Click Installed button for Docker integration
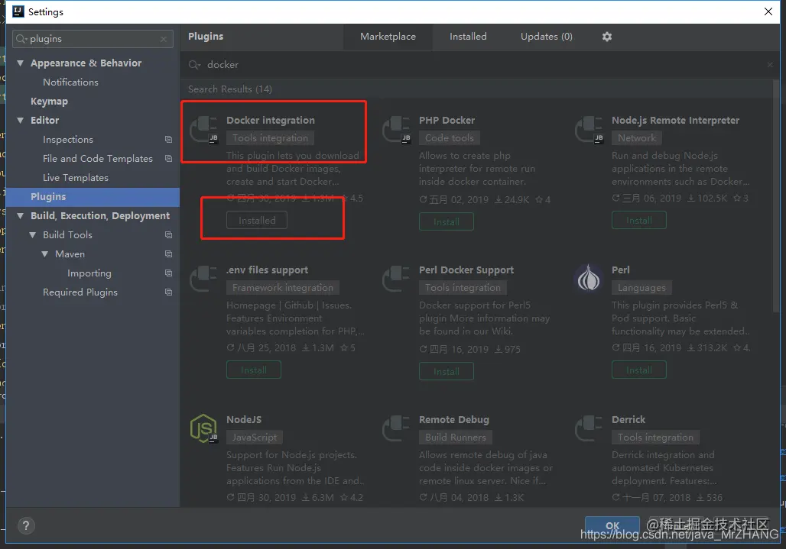The image size is (786, 549). [257, 220]
